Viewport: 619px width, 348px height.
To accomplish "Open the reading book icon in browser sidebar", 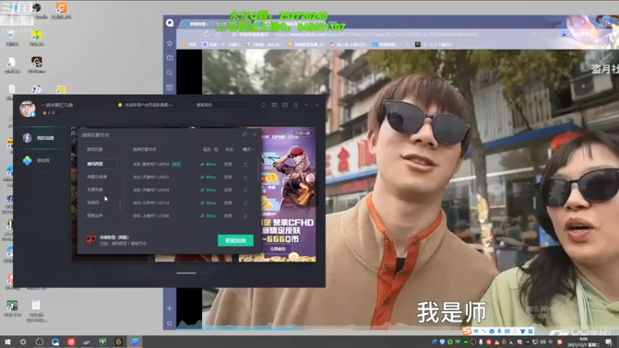I will pyautogui.click(x=169, y=58).
